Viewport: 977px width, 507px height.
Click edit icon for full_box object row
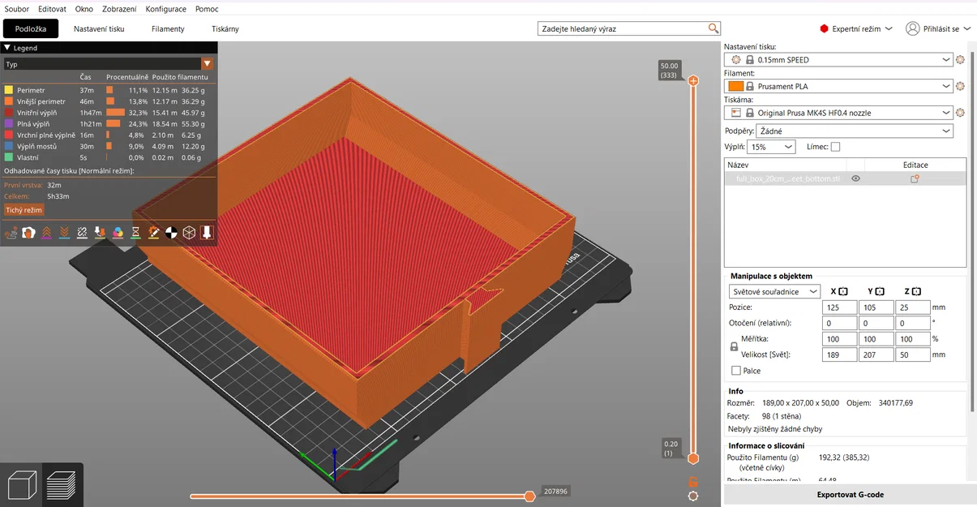pyautogui.click(x=915, y=178)
